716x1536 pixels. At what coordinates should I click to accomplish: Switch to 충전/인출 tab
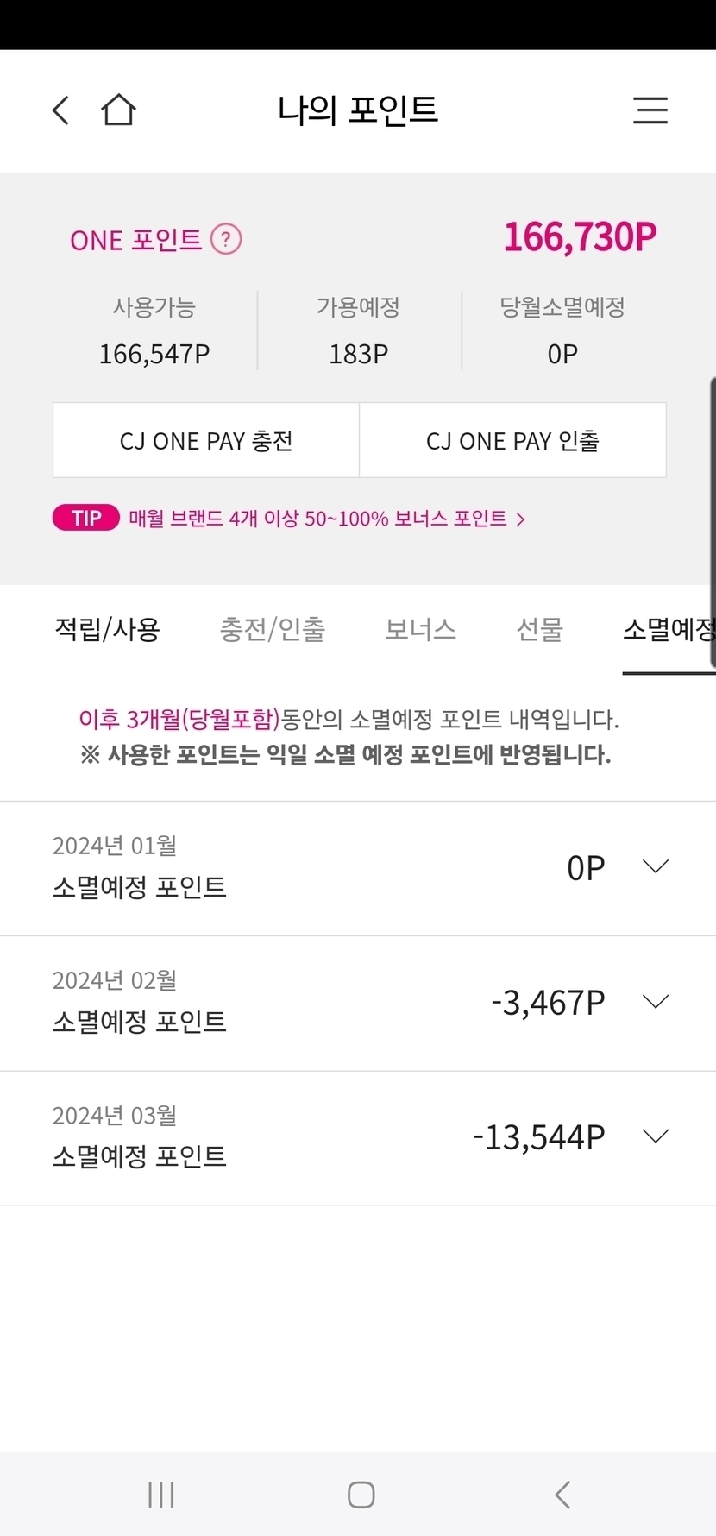click(x=273, y=629)
